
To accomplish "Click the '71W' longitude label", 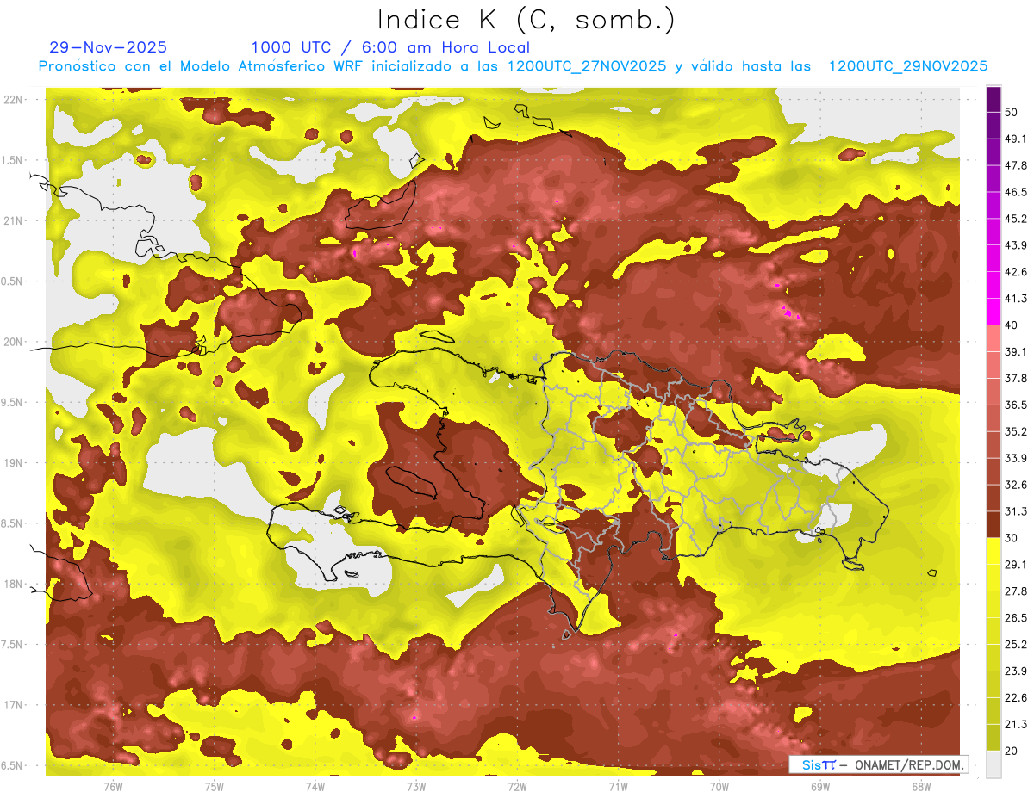I will (618, 787).
